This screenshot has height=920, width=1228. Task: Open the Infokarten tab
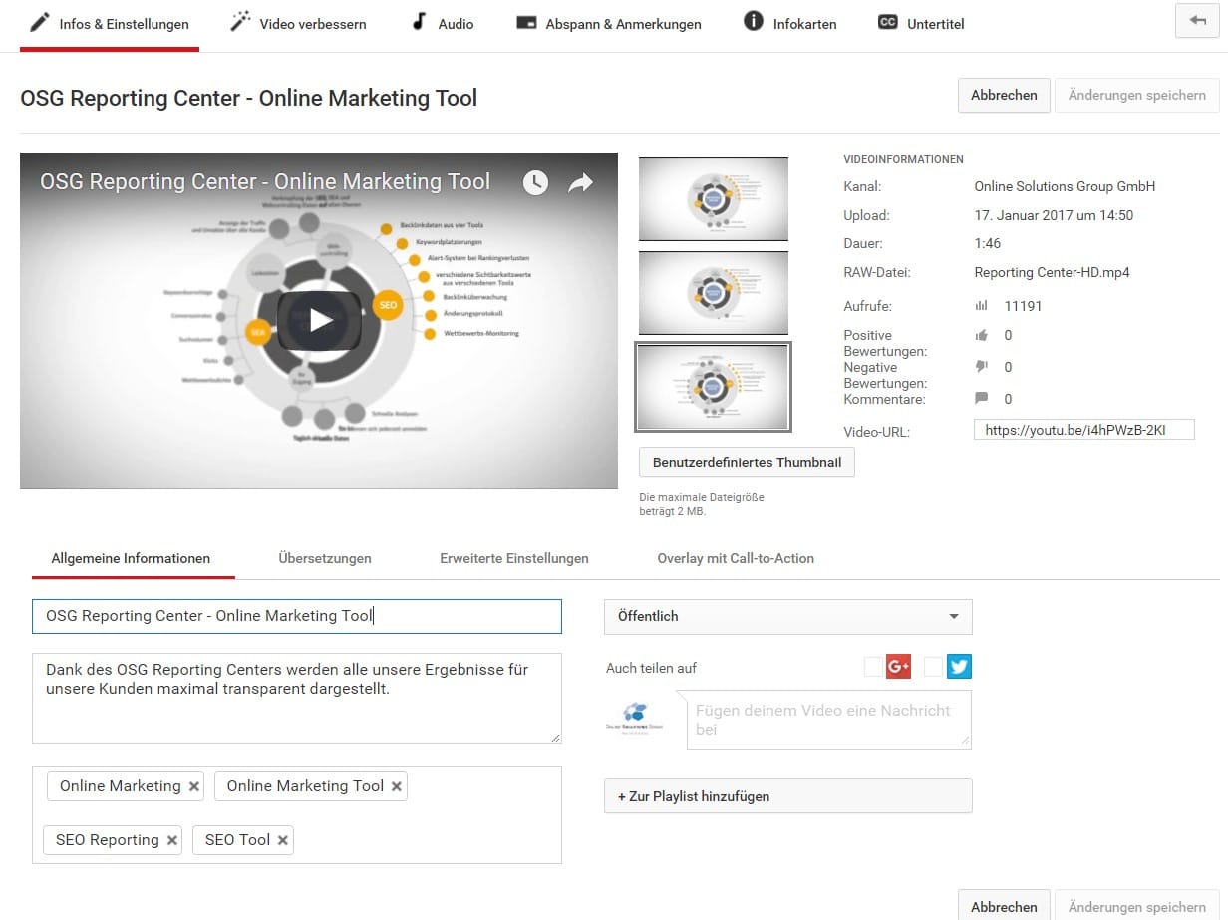[789, 24]
